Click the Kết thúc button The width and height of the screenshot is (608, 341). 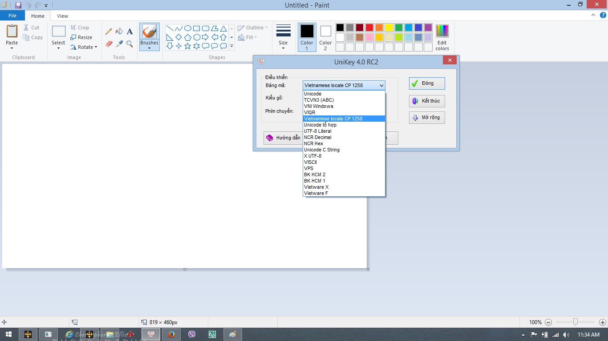[427, 101]
